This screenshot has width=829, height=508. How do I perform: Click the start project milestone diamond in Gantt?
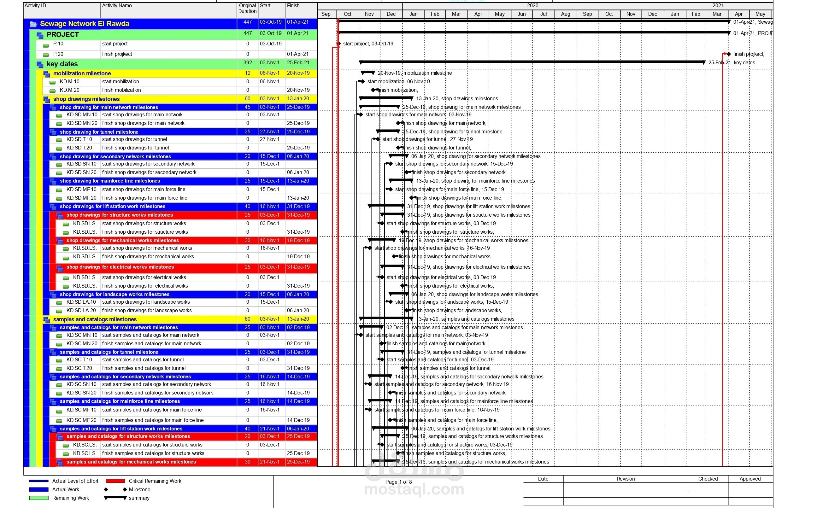pyautogui.click(x=339, y=44)
